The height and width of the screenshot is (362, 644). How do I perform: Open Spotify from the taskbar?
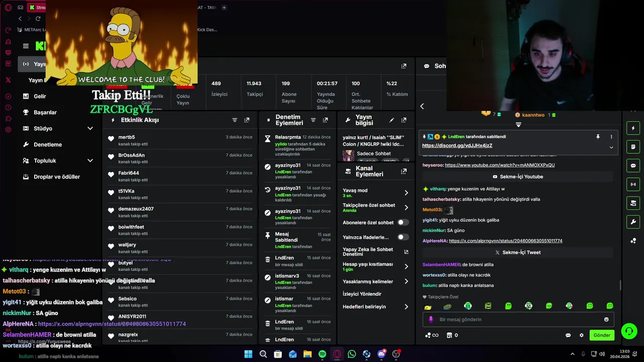322,354
